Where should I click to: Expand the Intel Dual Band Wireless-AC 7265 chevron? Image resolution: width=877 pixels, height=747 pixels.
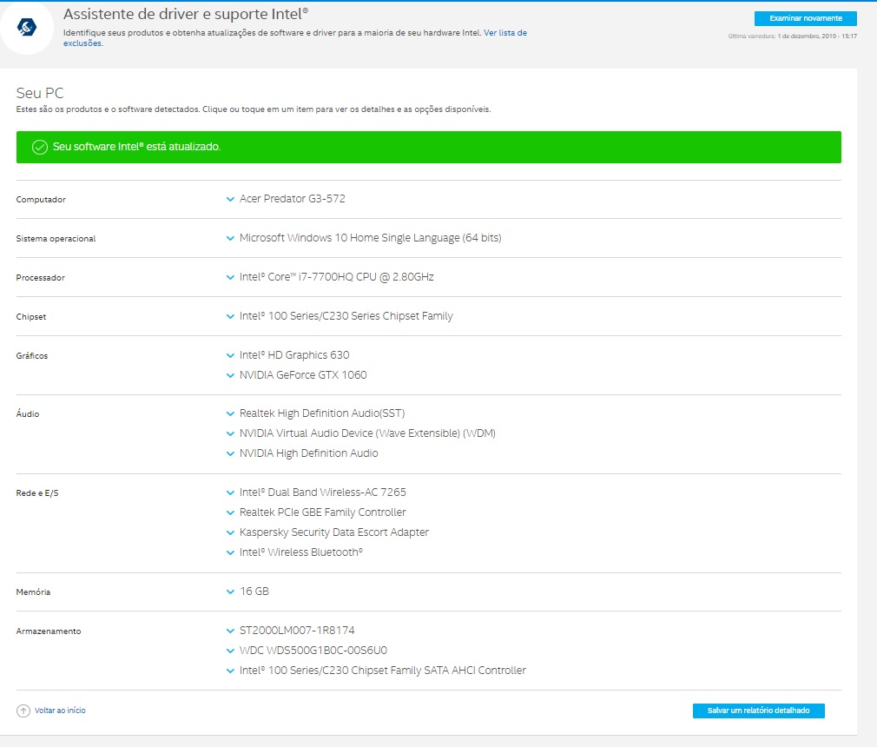pos(230,493)
